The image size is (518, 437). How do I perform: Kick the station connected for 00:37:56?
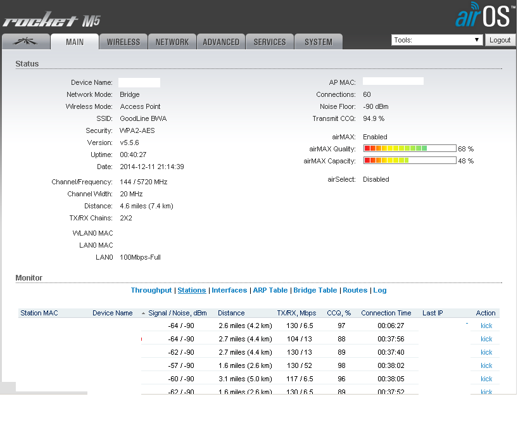(486, 339)
